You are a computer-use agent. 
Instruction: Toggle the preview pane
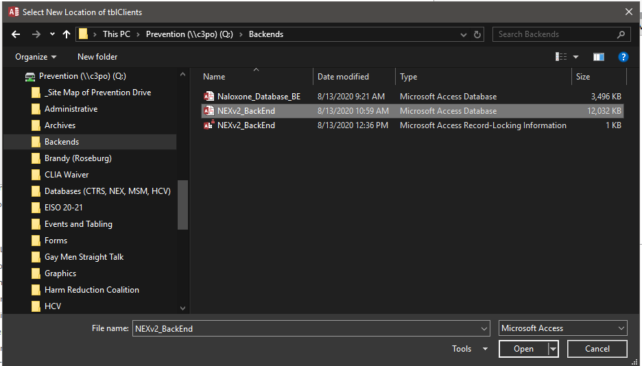(x=599, y=57)
